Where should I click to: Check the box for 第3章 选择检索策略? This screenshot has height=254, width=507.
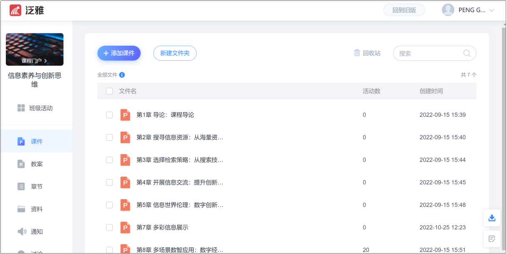109,160
